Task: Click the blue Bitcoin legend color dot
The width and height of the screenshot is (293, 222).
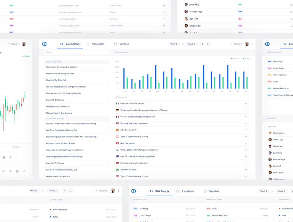Action: point(232,59)
